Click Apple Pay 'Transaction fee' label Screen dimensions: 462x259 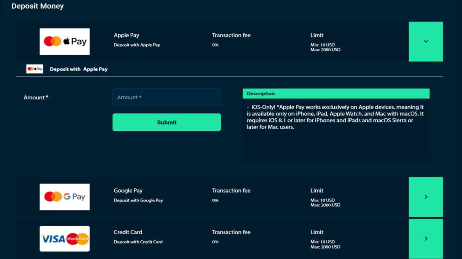[231, 35]
